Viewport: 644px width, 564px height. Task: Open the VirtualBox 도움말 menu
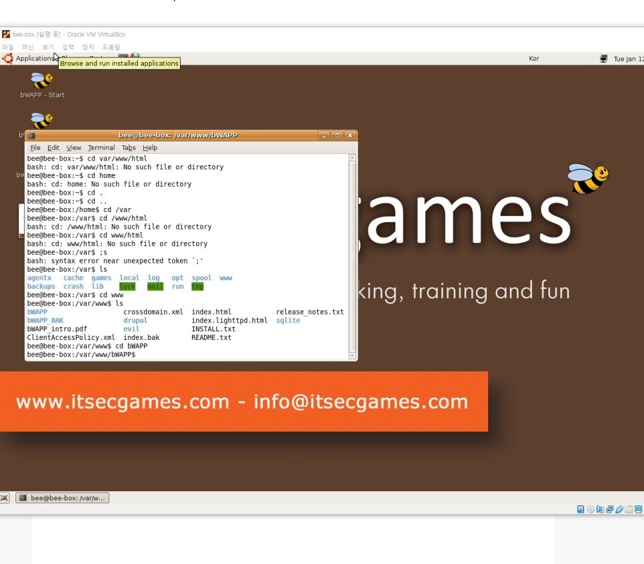(x=111, y=47)
